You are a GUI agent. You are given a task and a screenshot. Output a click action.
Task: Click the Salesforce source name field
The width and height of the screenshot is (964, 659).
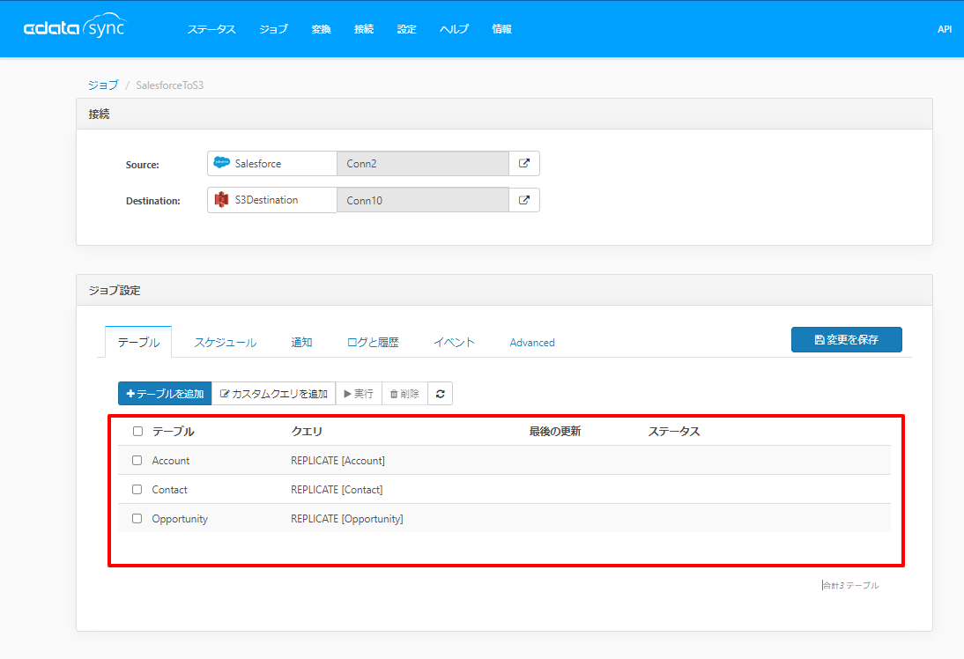click(271, 164)
